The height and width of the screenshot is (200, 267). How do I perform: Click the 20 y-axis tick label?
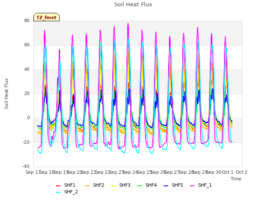tap(27, 93)
